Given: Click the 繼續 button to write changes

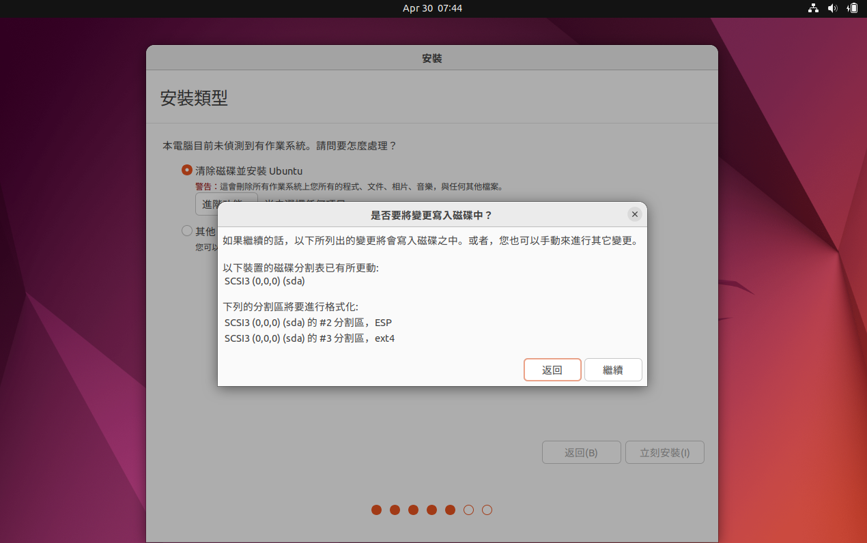Looking at the screenshot, I should point(613,370).
